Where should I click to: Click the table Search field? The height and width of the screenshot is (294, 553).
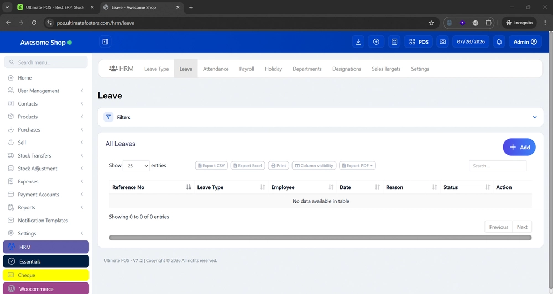click(498, 166)
